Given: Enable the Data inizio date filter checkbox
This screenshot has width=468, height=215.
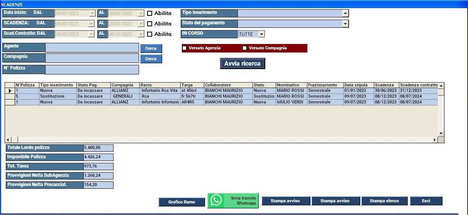Looking at the screenshot, I should pyautogui.click(x=150, y=13).
